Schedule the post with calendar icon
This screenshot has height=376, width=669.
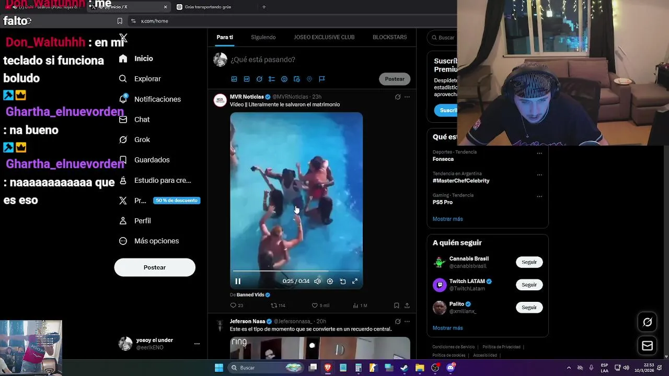pyautogui.click(x=297, y=79)
